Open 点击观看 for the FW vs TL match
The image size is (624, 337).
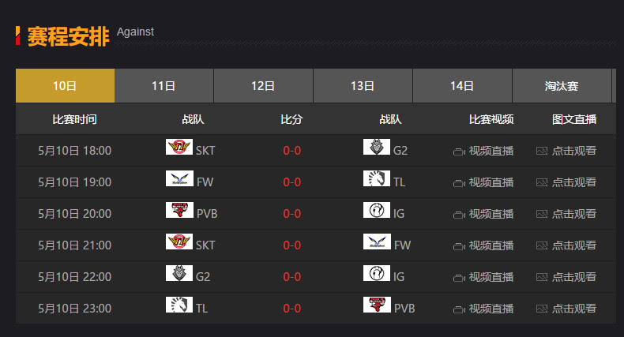pos(574,182)
